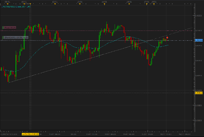This screenshot has height=137, width=204.
Task: Click the yellow triangle marker under 15/01
Action: 129,4
